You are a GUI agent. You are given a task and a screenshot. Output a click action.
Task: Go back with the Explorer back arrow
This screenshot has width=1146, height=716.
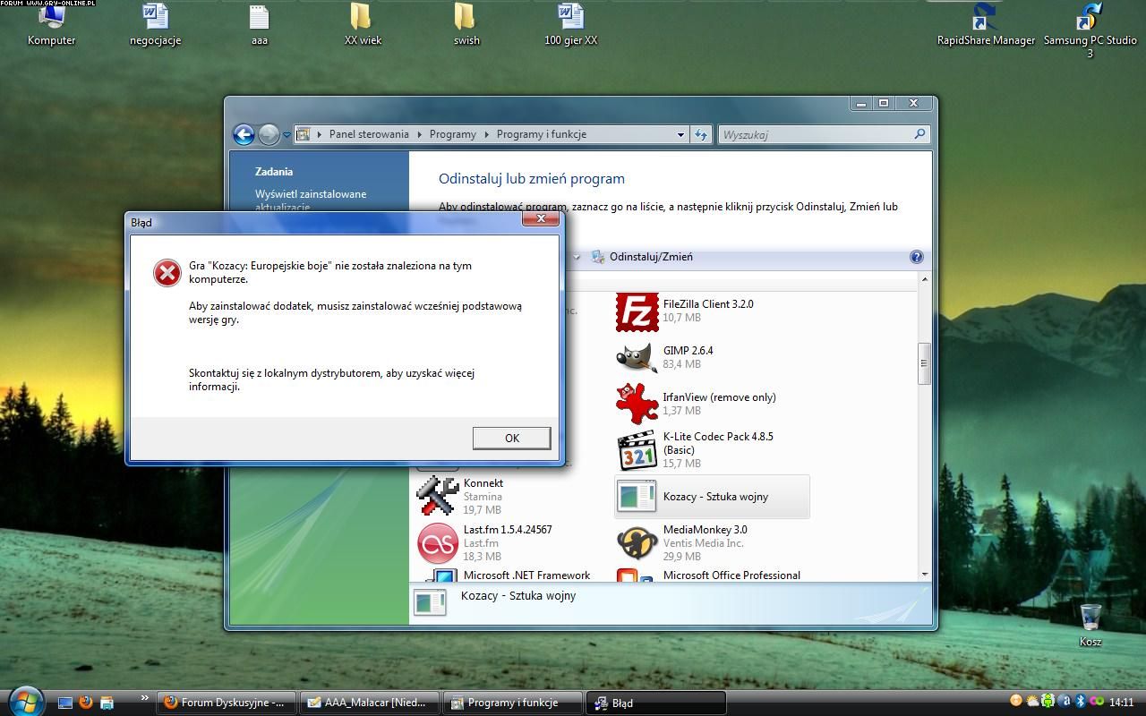(x=244, y=134)
